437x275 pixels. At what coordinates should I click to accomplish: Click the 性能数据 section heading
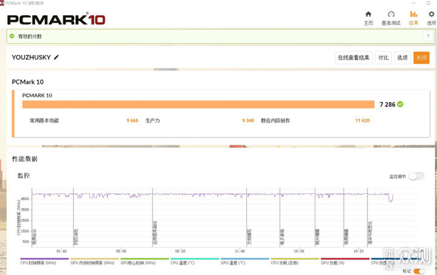(x=24, y=159)
